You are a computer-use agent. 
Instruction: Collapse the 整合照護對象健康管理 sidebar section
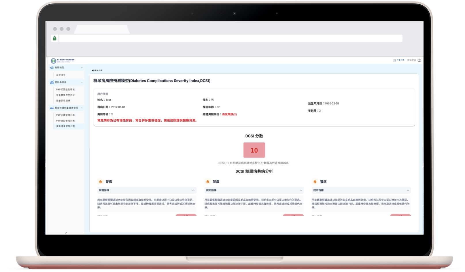click(x=82, y=108)
